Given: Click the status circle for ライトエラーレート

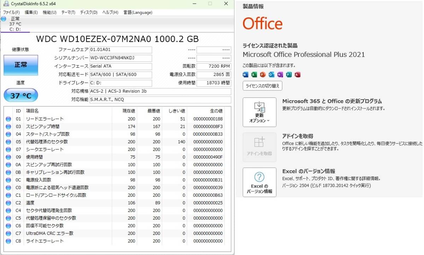Looking at the screenshot, I should (8, 241).
